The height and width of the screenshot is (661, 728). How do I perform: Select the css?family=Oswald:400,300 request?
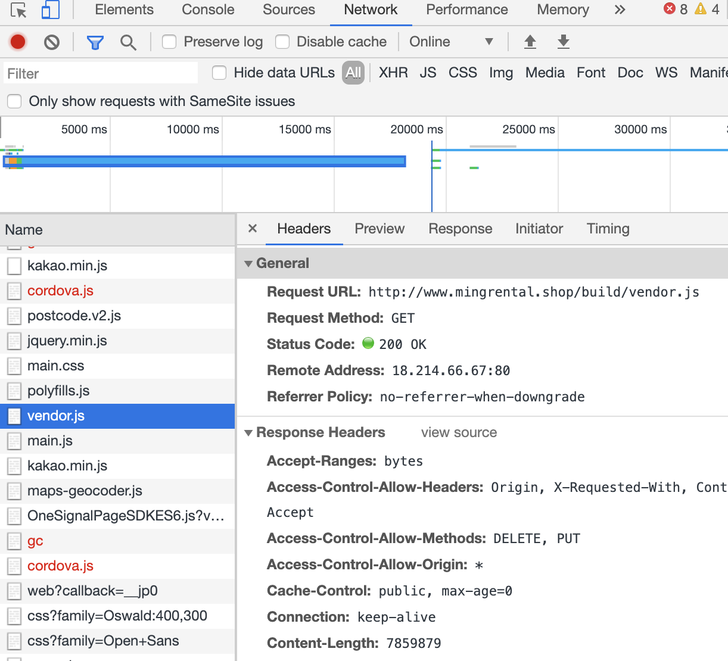tap(117, 616)
